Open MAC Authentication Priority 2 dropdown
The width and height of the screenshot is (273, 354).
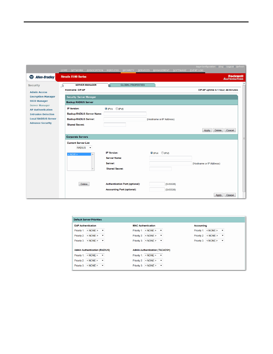point(153,236)
